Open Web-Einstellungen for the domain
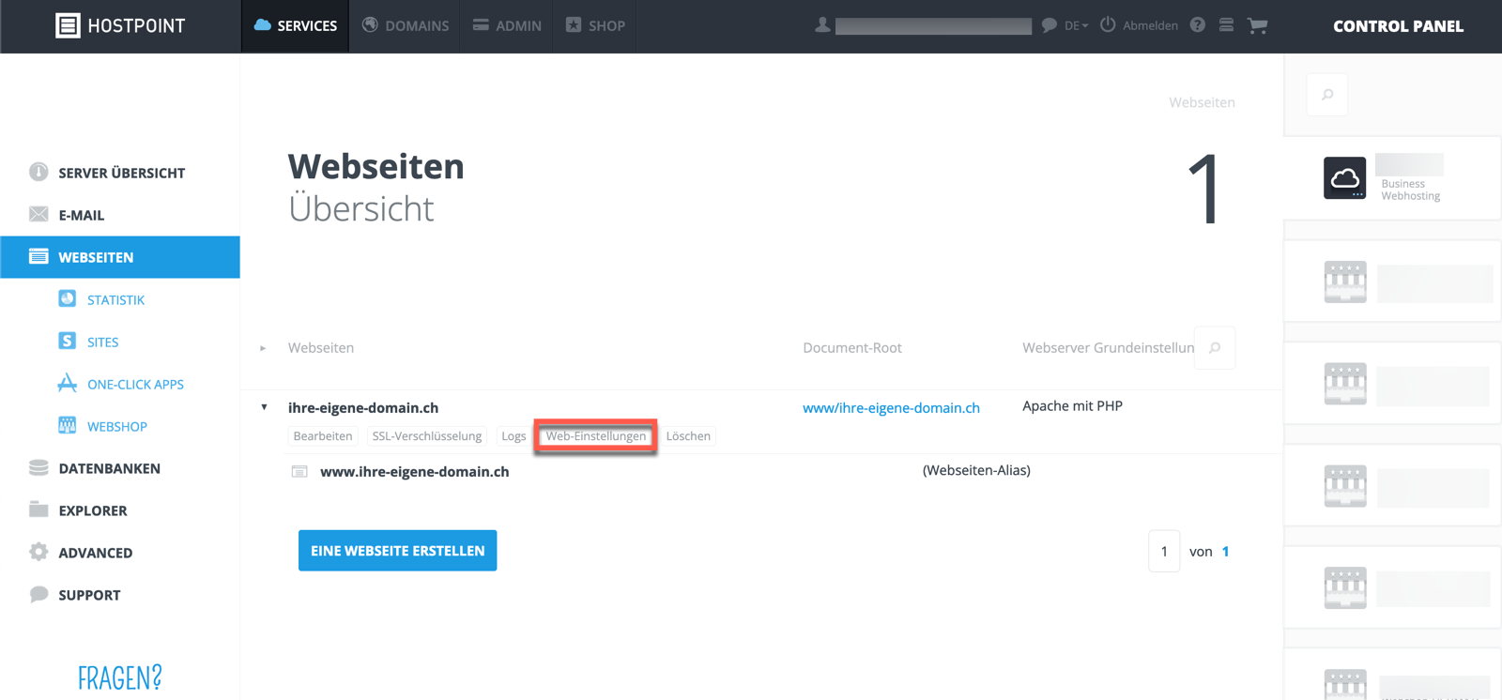The height and width of the screenshot is (700, 1502). point(596,436)
